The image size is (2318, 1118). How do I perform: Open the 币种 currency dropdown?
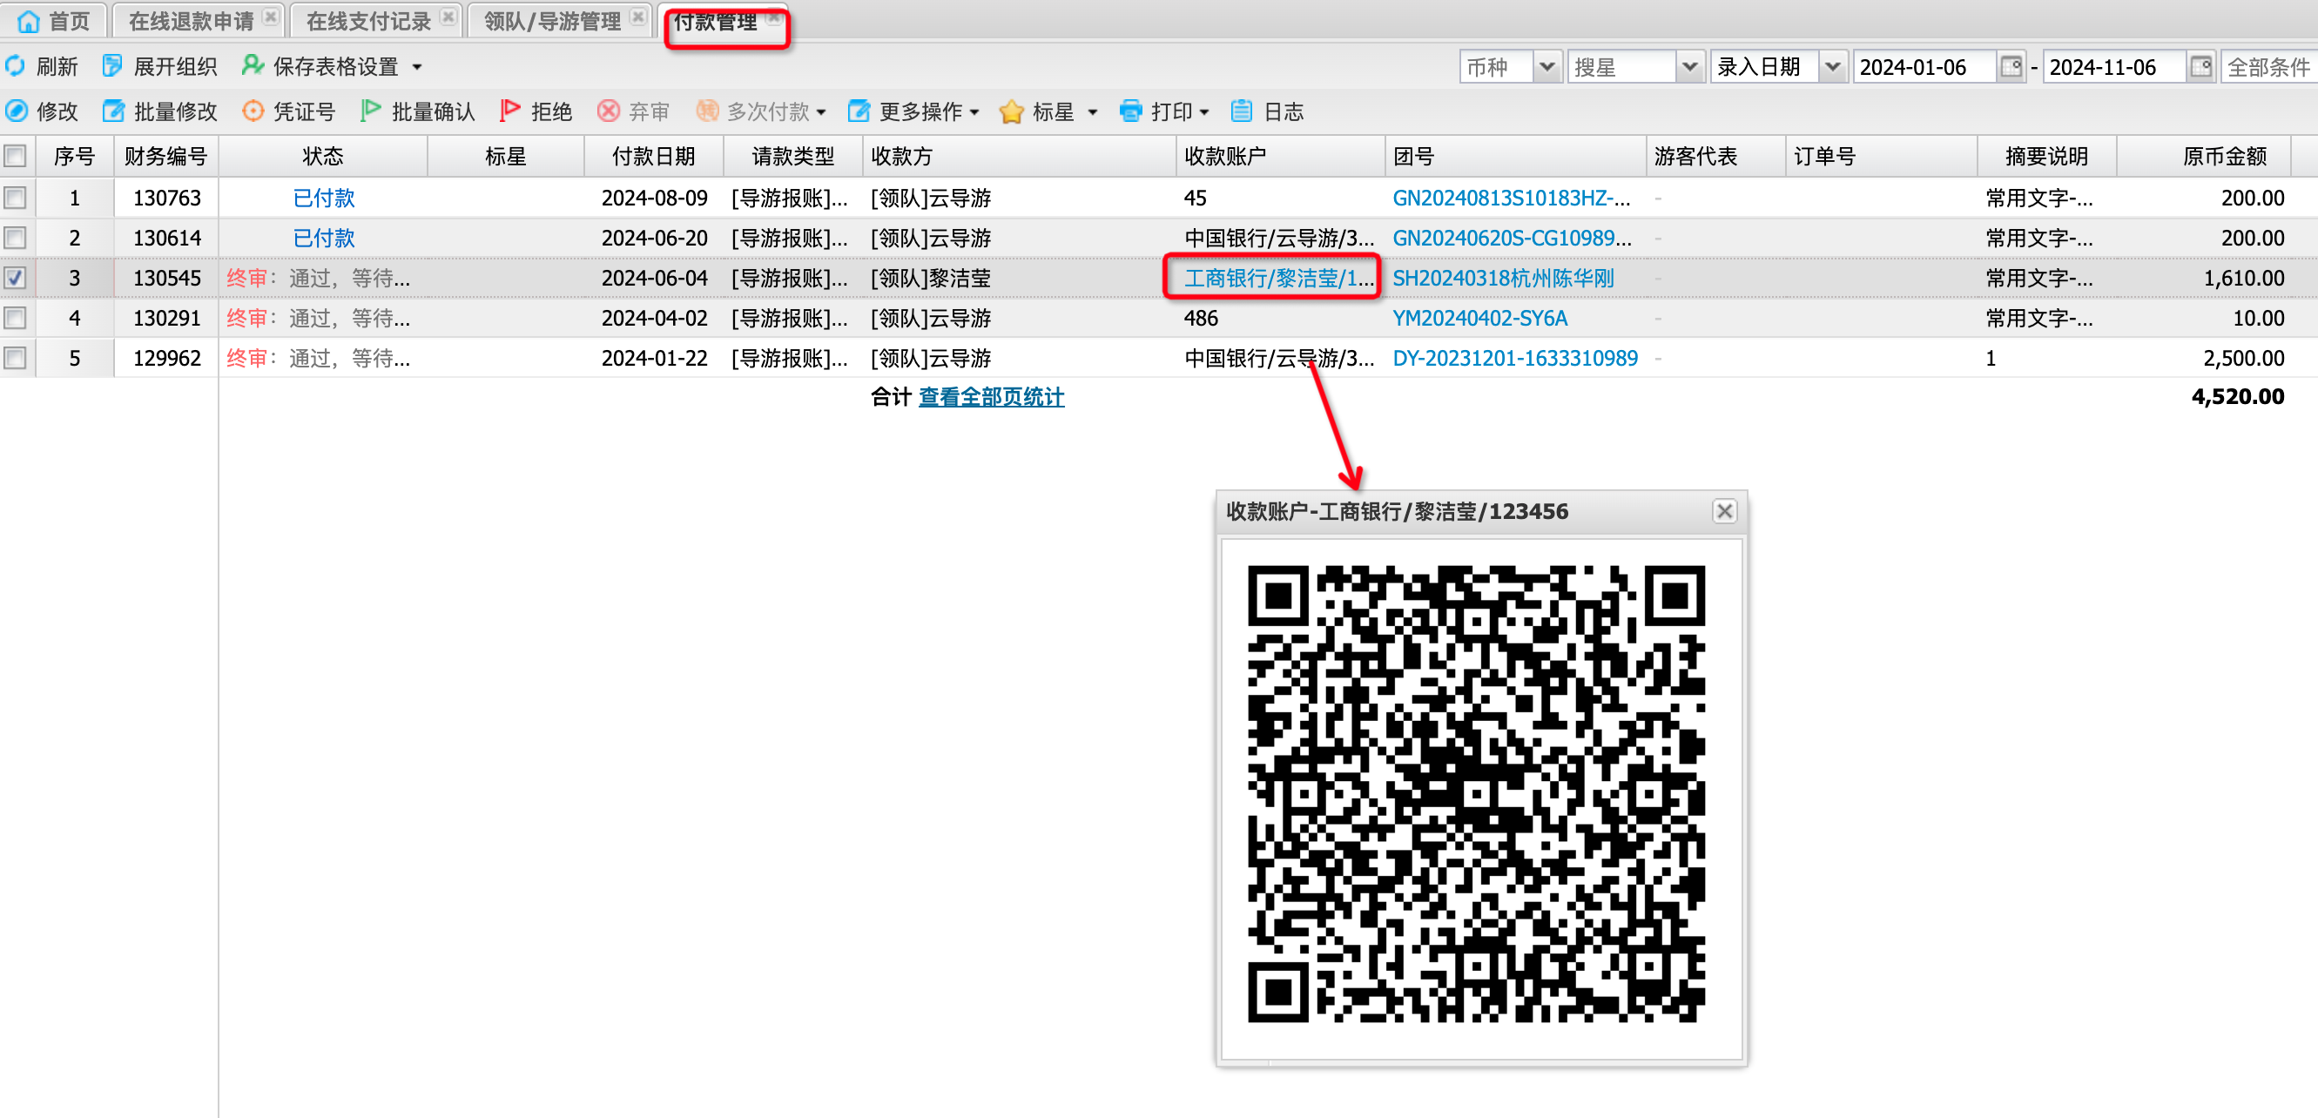[1546, 66]
